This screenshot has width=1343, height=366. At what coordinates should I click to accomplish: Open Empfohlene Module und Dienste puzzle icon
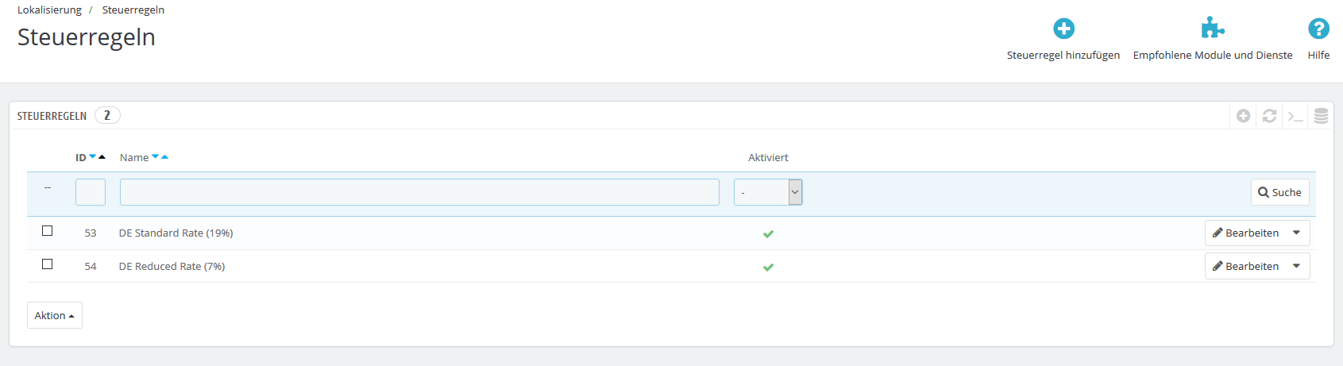1212,29
